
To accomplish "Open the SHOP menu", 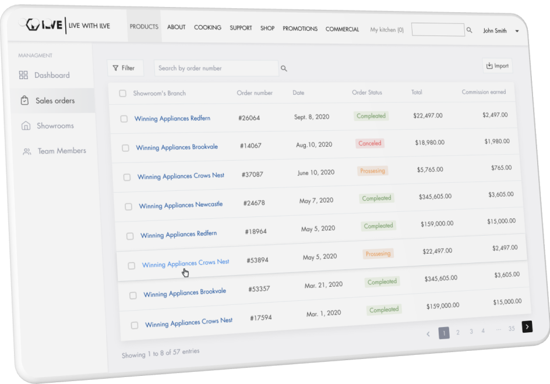I will click(x=267, y=28).
